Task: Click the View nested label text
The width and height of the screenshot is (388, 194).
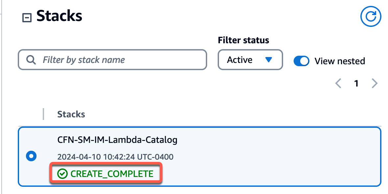Action: pyautogui.click(x=340, y=61)
